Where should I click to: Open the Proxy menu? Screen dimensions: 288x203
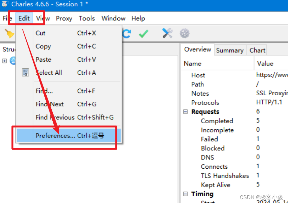[x=64, y=18]
